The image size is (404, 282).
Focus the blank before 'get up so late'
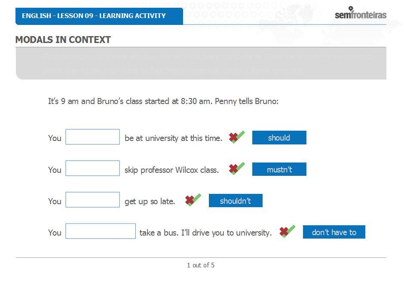coord(92,200)
